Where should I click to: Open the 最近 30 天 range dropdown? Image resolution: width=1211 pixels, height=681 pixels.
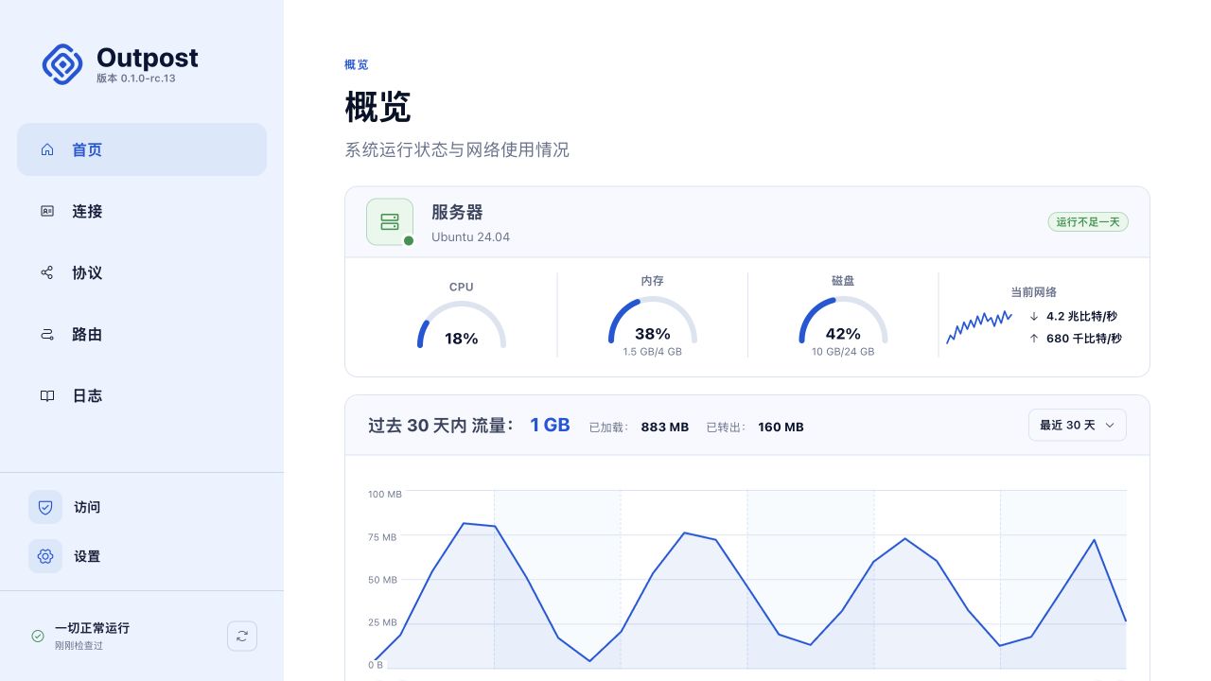(1078, 426)
